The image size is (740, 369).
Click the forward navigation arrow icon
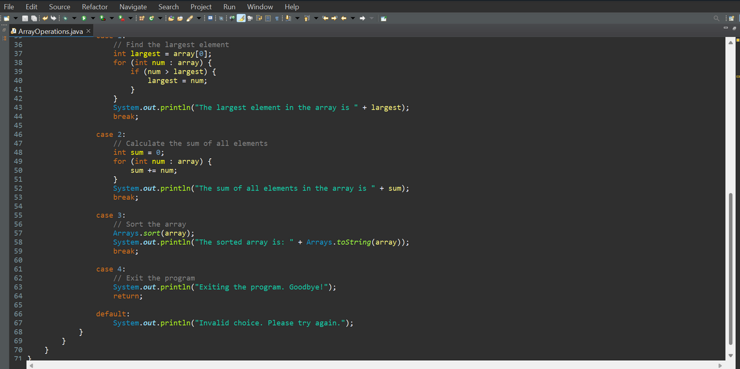pyautogui.click(x=362, y=18)
